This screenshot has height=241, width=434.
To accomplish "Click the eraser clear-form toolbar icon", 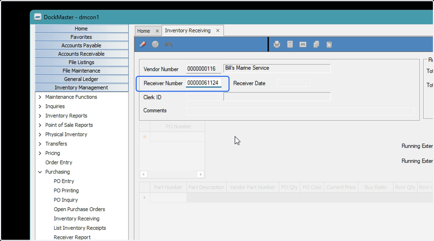I will click(143, 44).
